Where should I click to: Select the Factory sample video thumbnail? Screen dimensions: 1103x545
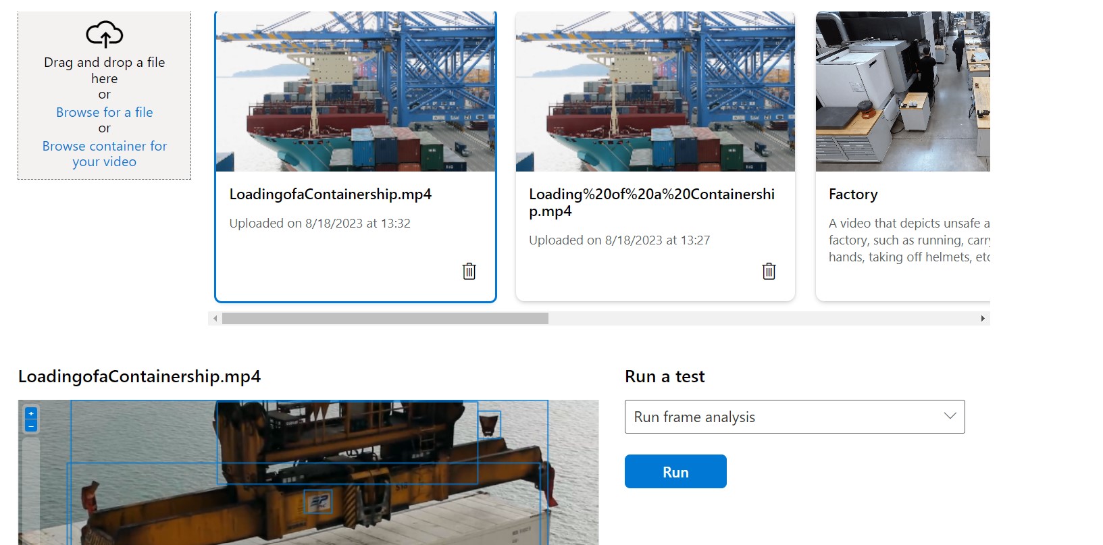[903, 91]
